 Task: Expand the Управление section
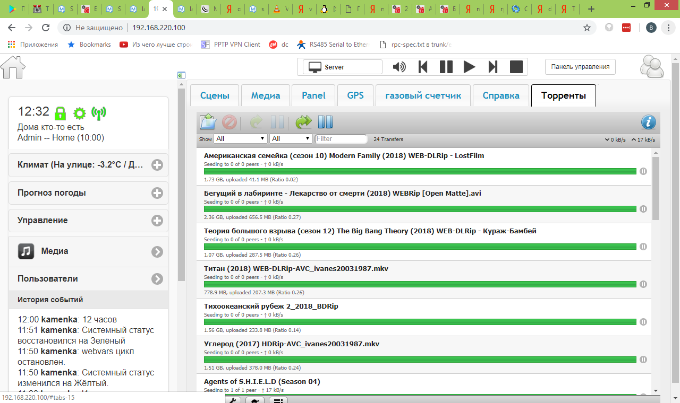157,221
